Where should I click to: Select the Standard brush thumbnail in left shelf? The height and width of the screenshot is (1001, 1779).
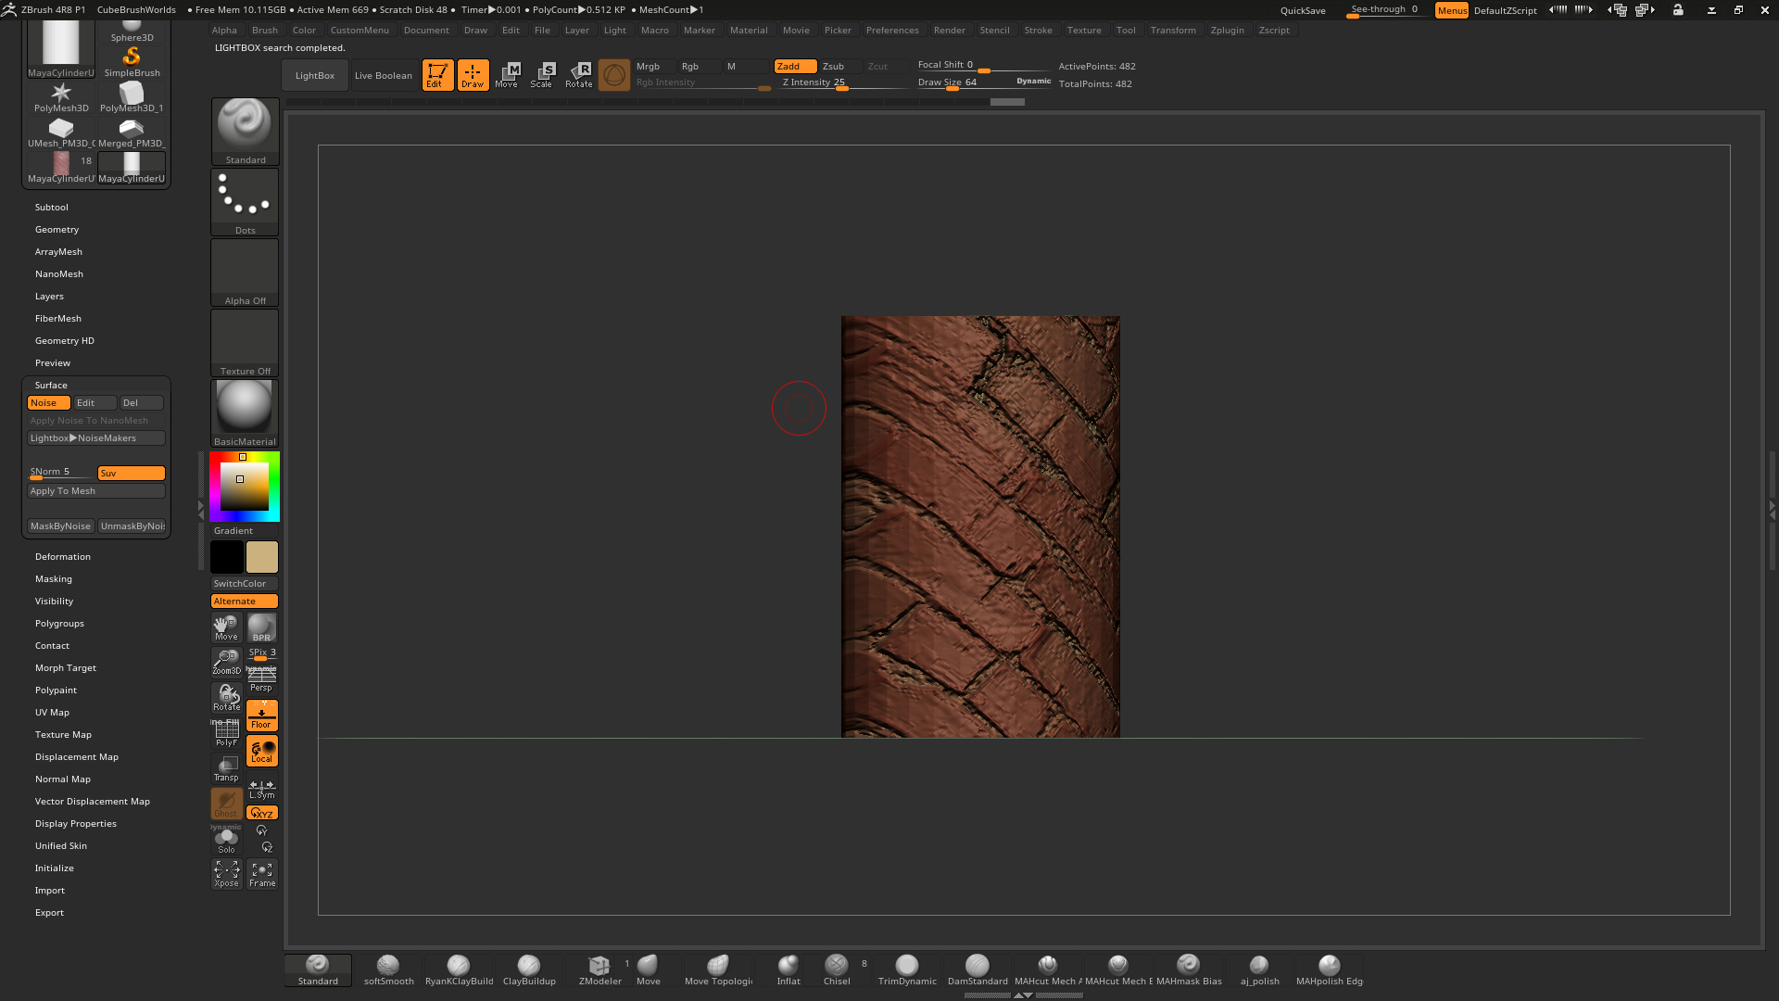(245, 132)
